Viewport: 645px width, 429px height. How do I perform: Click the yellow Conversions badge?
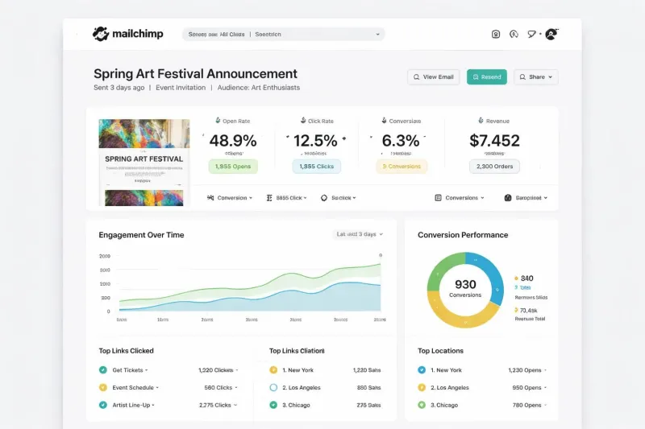point(402,167)
